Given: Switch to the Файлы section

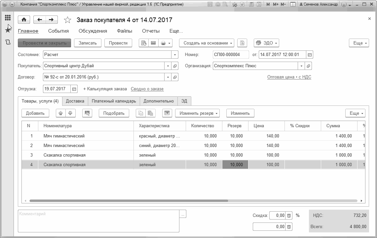Looking at the screenshot, I should 125,31.
